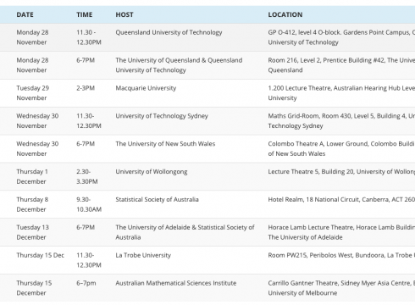Click the 2-3PM time cell
This screenshot has width=415, height=305.
86,88
